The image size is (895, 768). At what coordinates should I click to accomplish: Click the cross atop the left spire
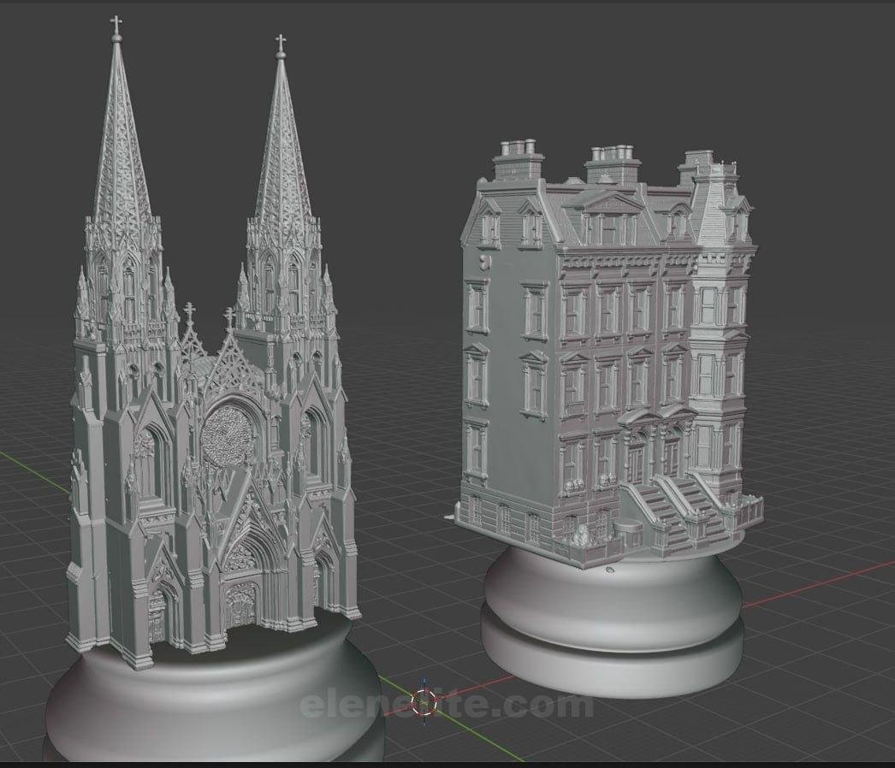coord(116,25)
